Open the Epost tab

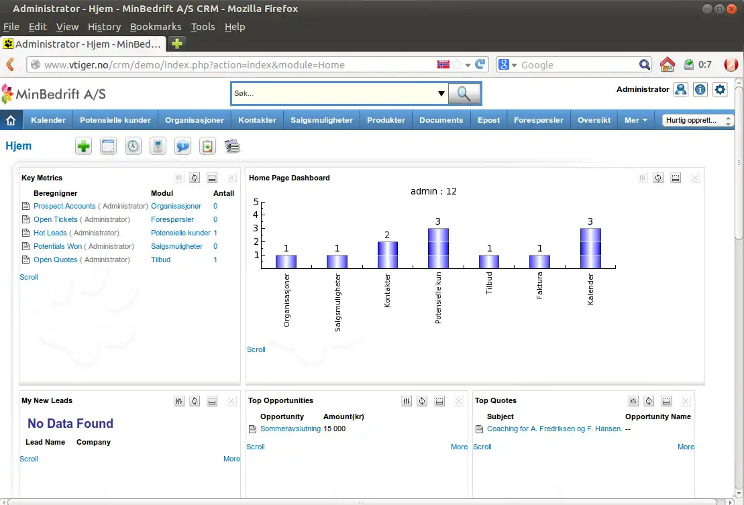point(488,121)
